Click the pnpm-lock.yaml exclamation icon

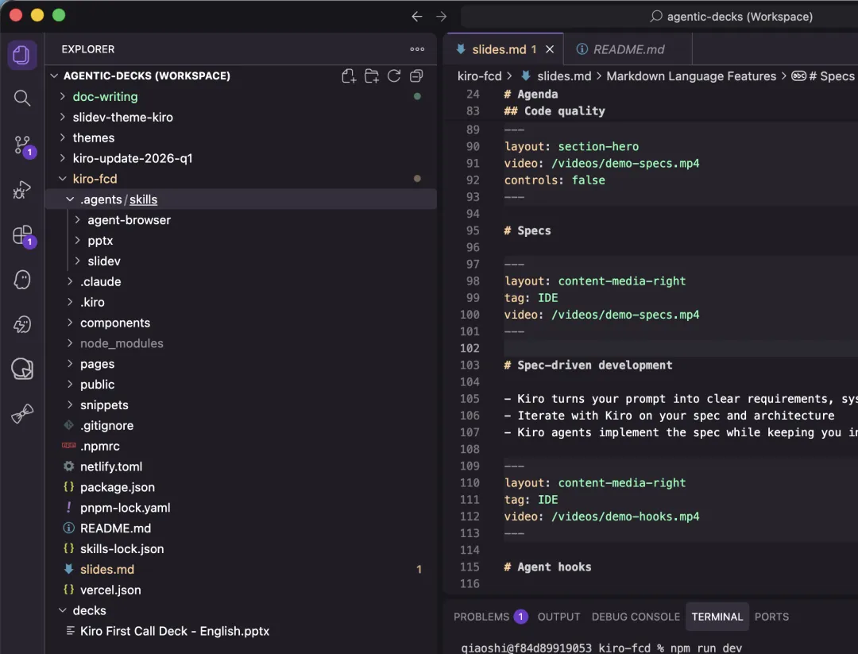68,507
